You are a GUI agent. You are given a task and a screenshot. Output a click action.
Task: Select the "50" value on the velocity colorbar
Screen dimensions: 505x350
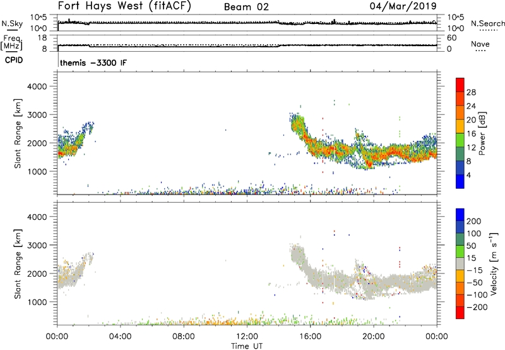click(471, 246)
